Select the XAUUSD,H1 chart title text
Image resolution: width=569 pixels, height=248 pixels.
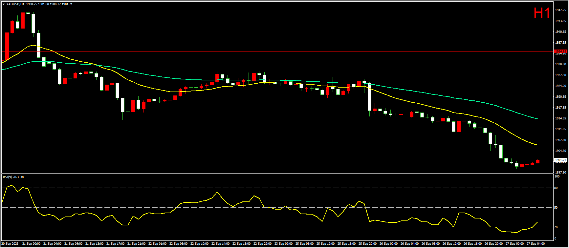click(x=15, y=4)
